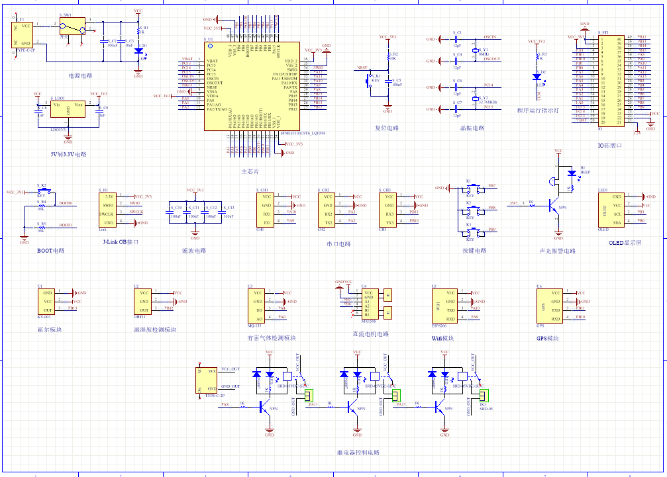The height and width of the screenshot is (477, 667).
Task: Click the 'BOOT电路' section label
Action: coord(50,251)
